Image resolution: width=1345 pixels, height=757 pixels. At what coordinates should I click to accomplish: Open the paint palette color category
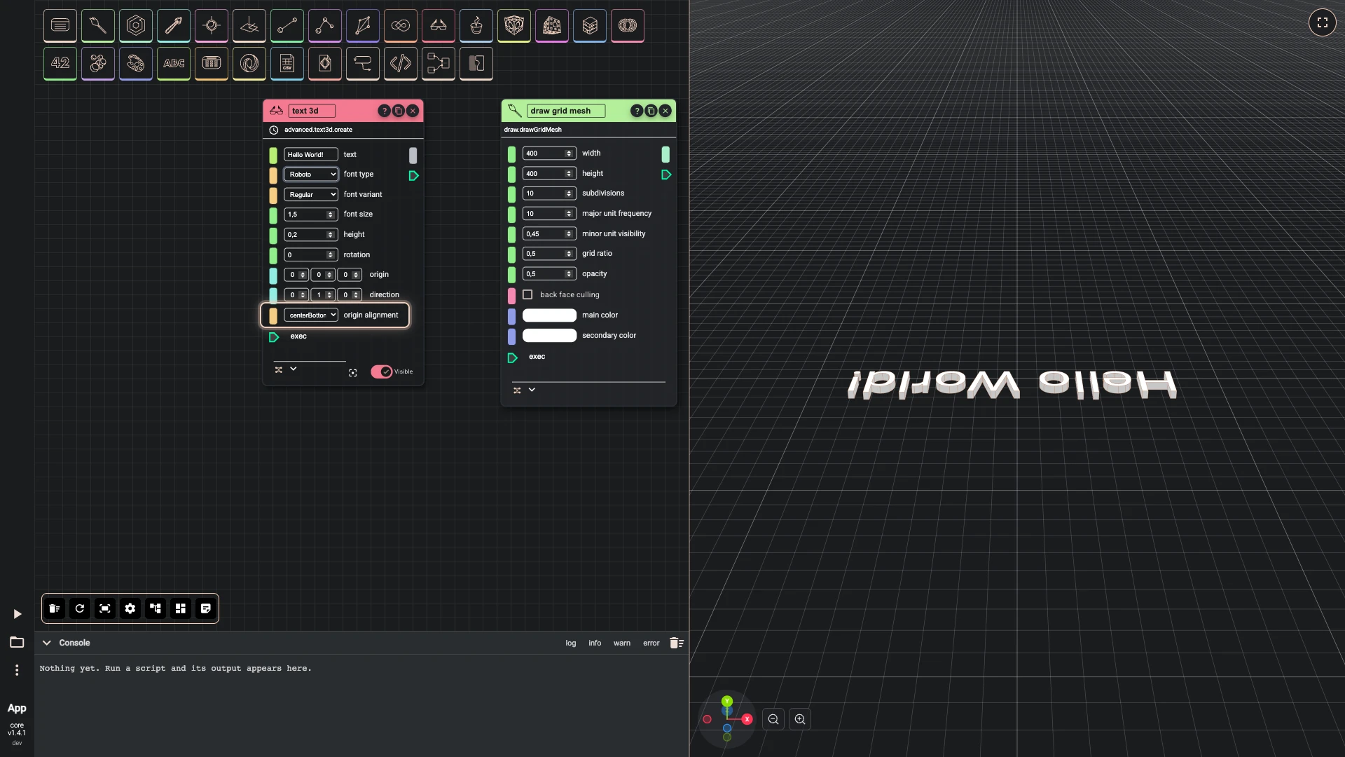[x=136, y=64]
